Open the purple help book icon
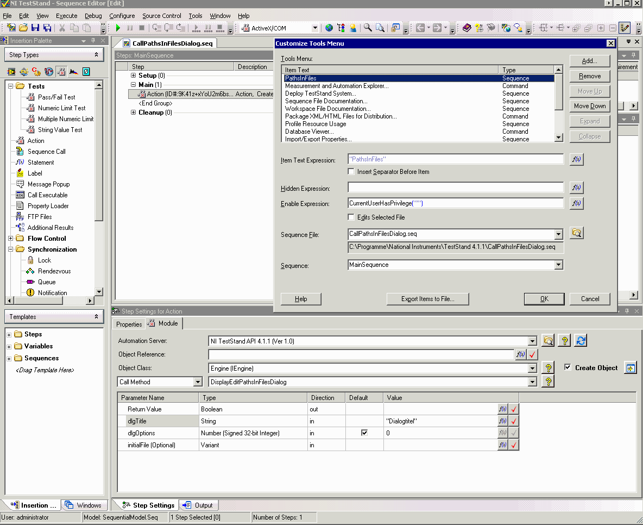 (467, 28)
